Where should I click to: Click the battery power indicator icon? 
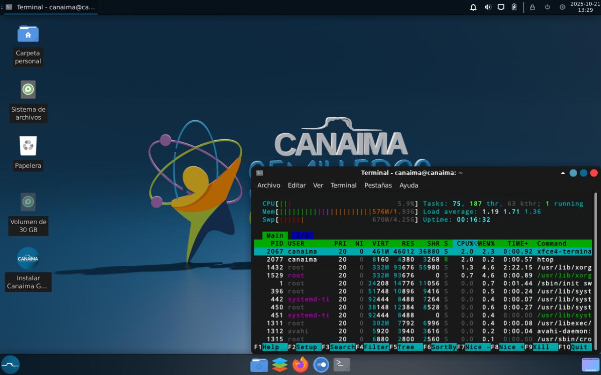514,7
